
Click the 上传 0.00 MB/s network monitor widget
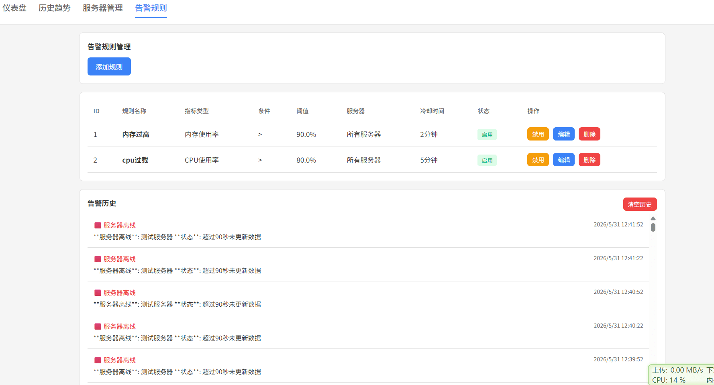[681, 375]
